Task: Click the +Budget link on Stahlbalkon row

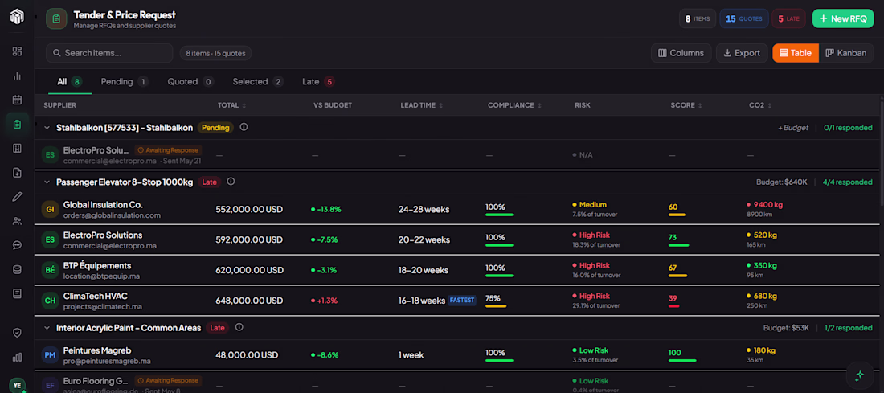Action: [x=793, y=128]
